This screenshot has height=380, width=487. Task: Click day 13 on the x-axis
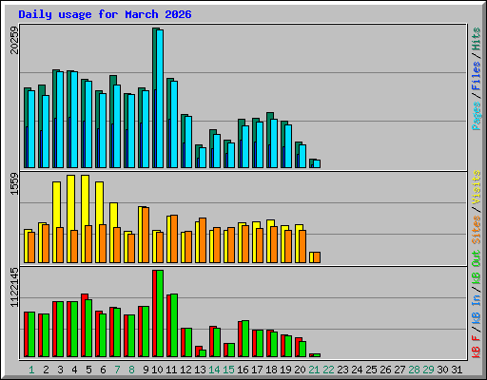click(x=200, y=370)
